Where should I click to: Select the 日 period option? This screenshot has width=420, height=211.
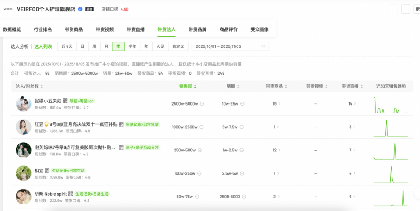click(x=82, y=46)
